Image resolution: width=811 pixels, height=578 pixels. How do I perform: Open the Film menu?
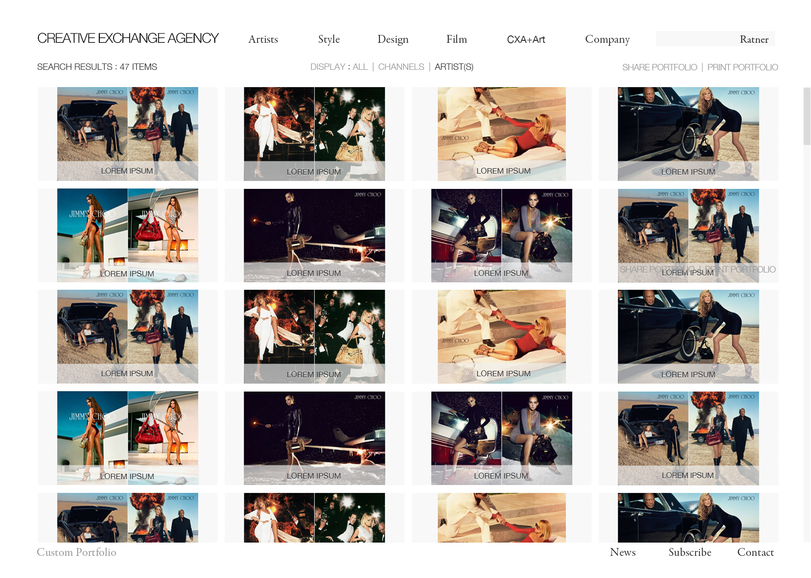coord(457,39)
